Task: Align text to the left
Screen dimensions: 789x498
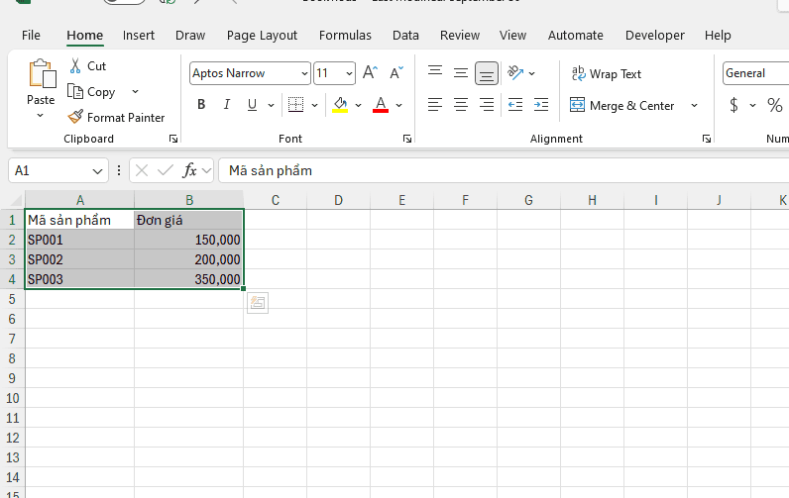Action: pos(435,105)
